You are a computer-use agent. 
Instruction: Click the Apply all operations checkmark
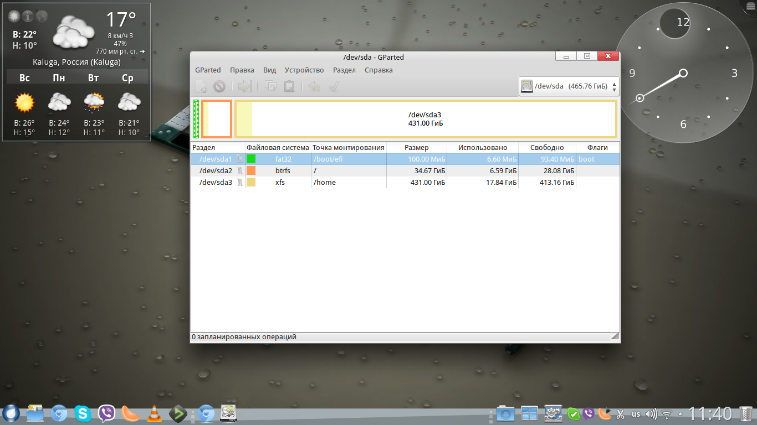tap(333, 86)
